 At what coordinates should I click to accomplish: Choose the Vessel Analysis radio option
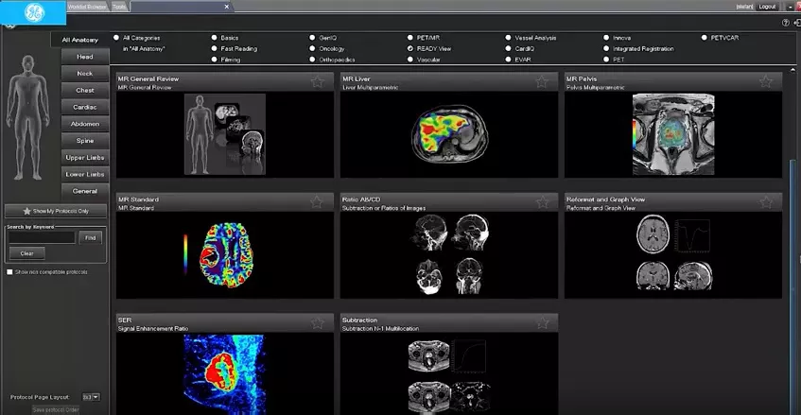pyautogui.click(x=508, y=38)
